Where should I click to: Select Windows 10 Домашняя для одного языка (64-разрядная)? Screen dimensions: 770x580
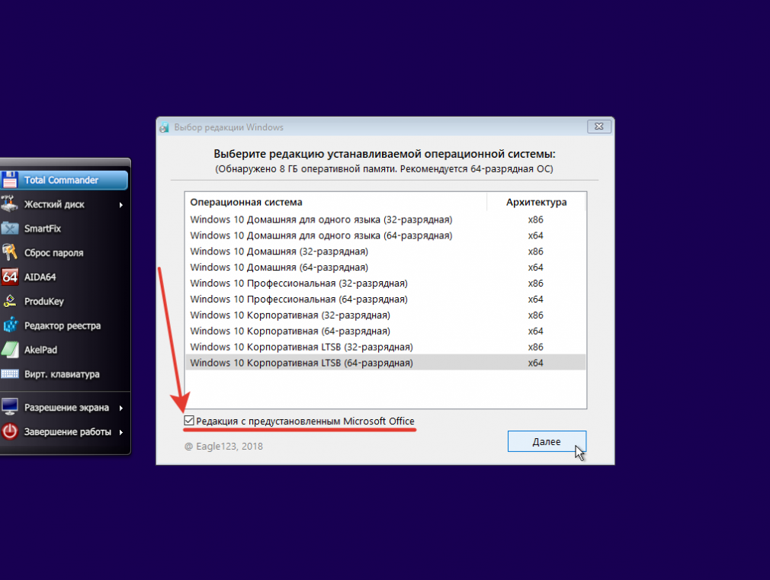(x=386, y=236)
